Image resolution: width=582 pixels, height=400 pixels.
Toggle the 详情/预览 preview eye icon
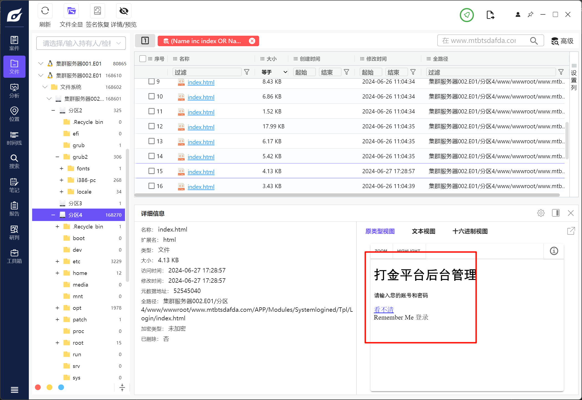pos(124,11)
